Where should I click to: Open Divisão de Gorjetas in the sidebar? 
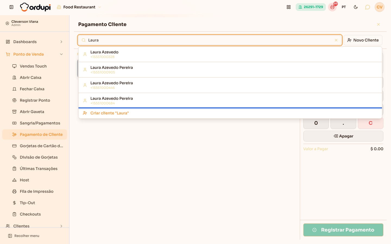point(35,157)
